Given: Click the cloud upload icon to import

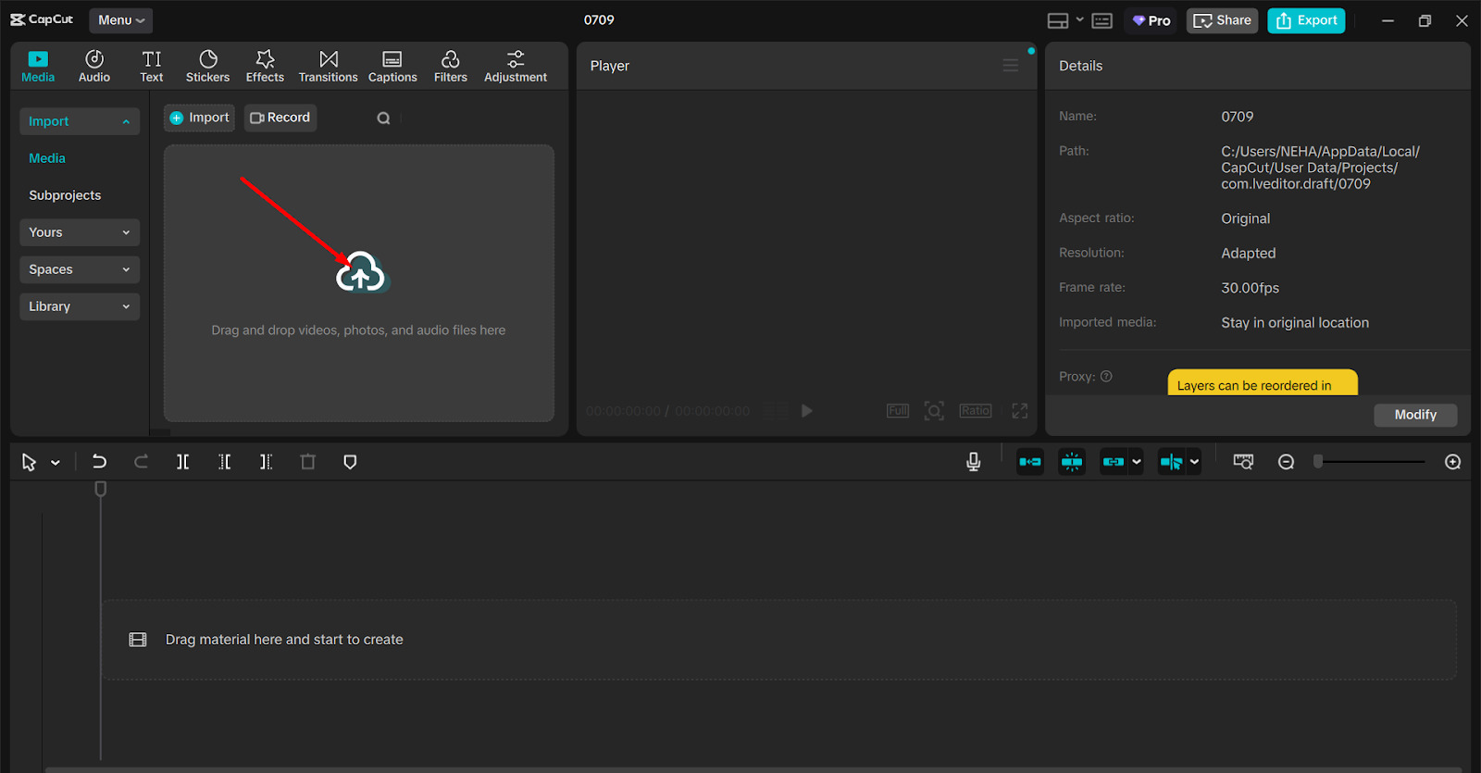Looking at the screenshot, I should [x=360, y=272].
